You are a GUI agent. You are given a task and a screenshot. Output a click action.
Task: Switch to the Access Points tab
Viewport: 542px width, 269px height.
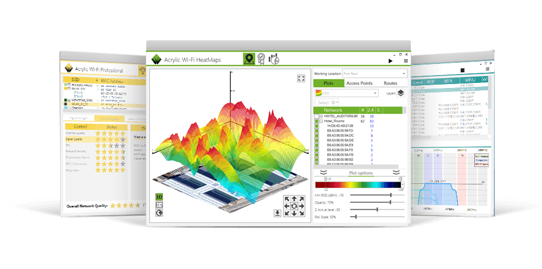point(360,83)
